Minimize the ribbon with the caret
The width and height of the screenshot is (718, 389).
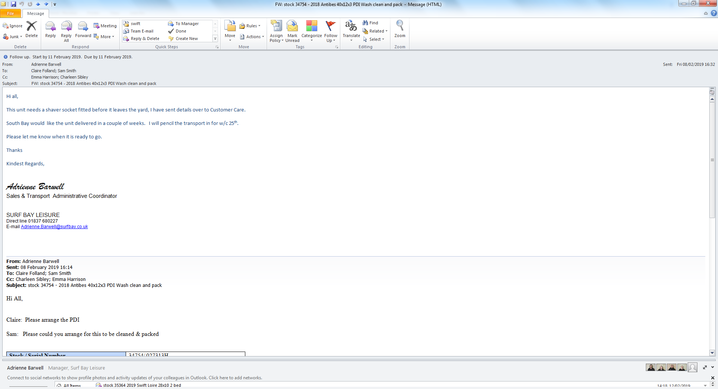pyautogui.click(x=706, y=13)
